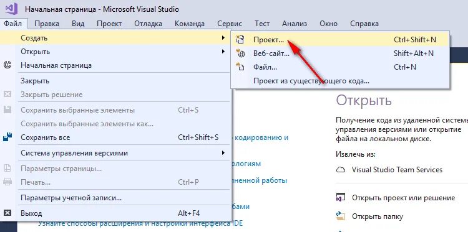Click the Извлечь из: label
Screen dimensions: 468x232
click(356, 154)
